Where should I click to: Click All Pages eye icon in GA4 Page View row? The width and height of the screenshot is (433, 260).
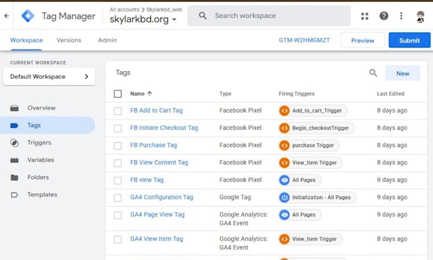tap(284, 215)
